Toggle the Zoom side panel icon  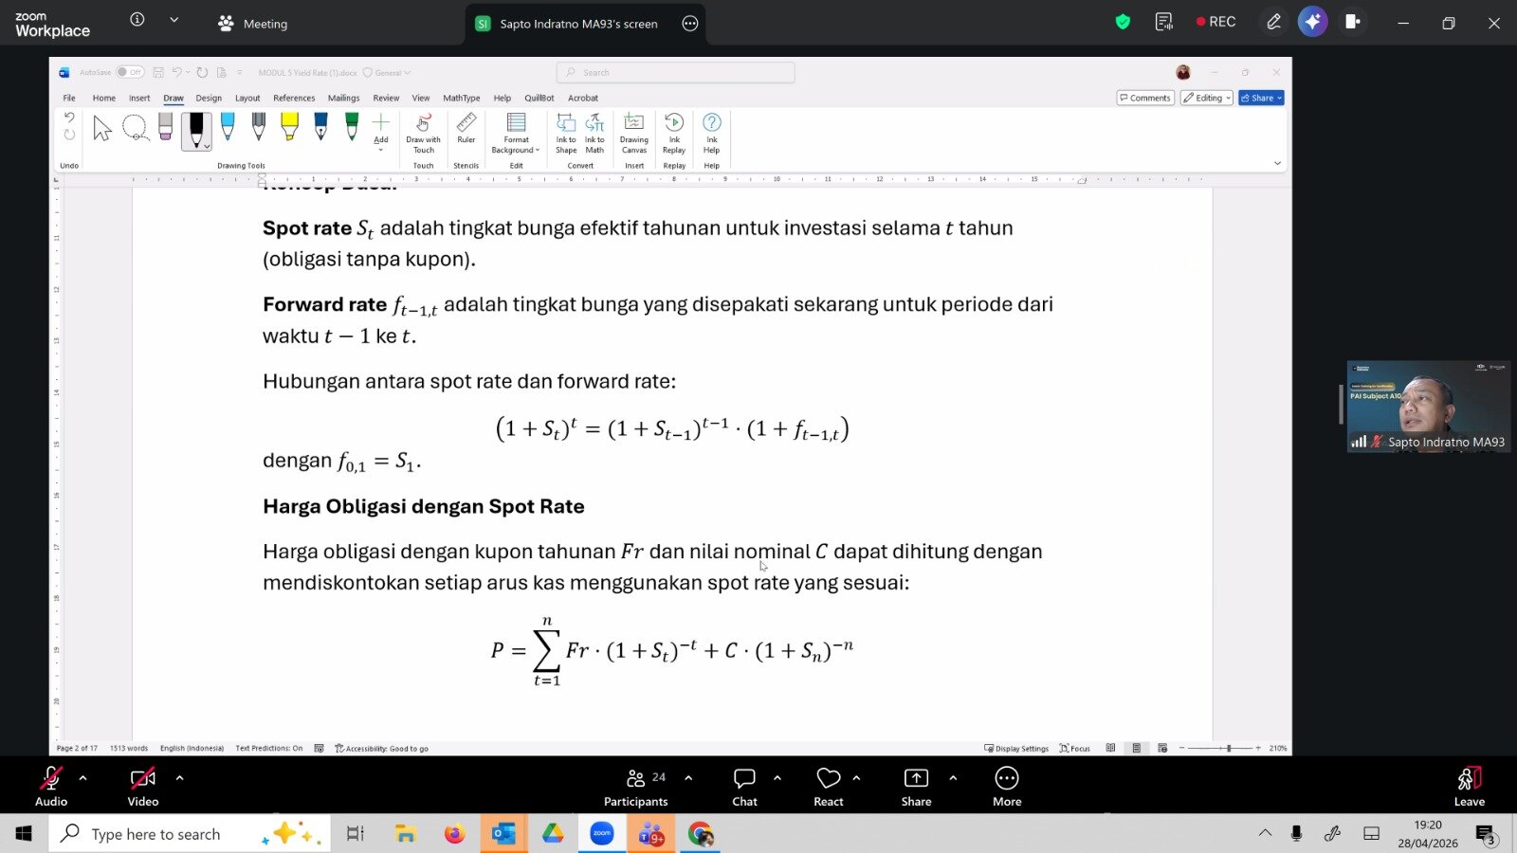pos(1352,22)
